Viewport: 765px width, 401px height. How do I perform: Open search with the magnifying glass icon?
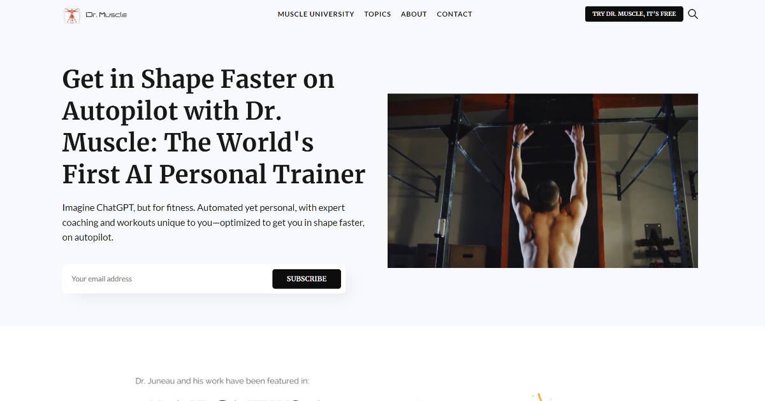(x=693, y=14)
